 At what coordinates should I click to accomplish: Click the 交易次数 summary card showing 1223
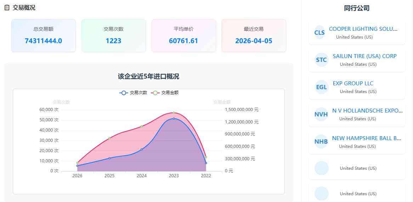(114, 35)
